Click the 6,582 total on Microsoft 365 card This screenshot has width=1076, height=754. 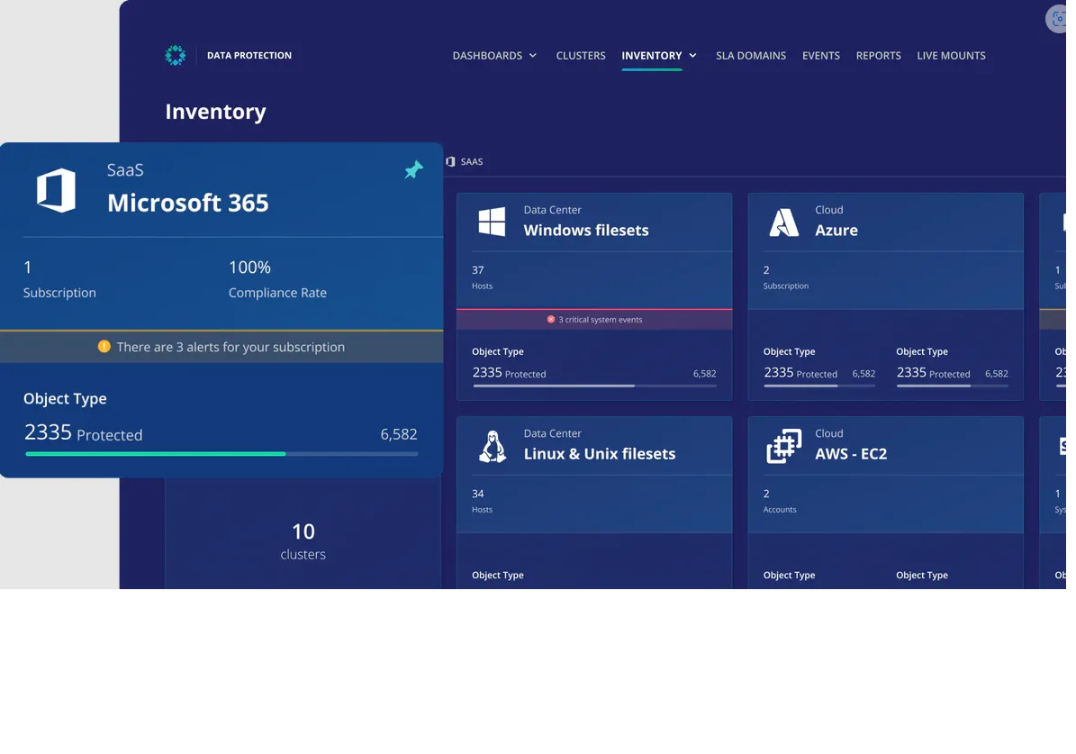[399, 434]
